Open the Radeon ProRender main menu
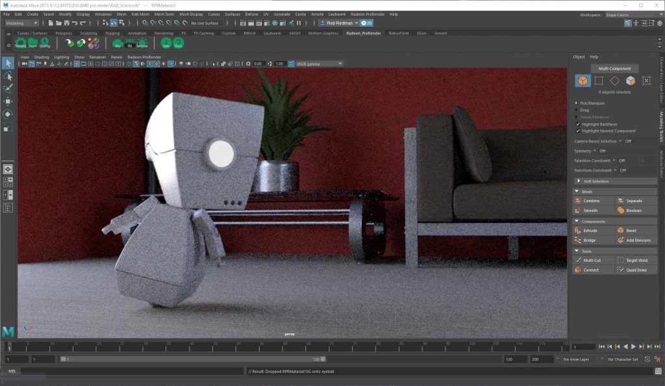 pos(368,14)
